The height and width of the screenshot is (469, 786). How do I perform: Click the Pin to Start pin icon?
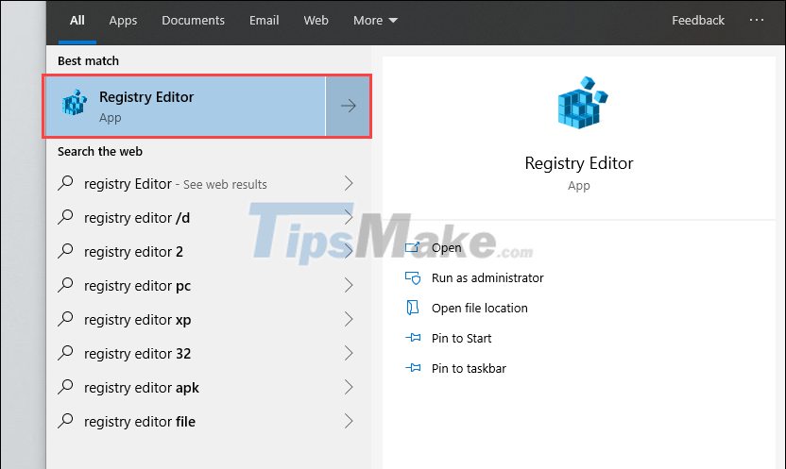pos(413,338)
